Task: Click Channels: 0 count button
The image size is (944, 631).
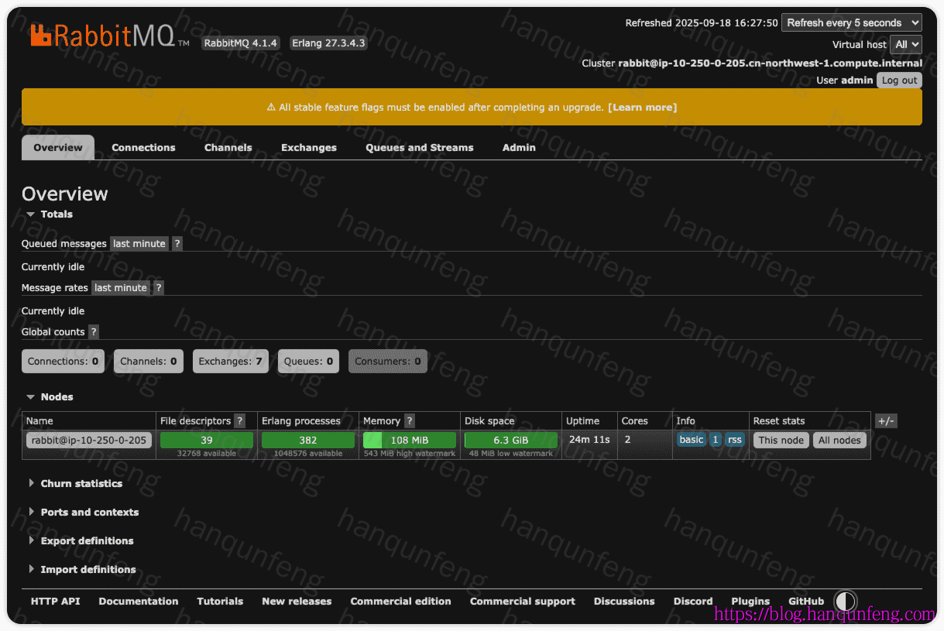Action: coord(149,361)
